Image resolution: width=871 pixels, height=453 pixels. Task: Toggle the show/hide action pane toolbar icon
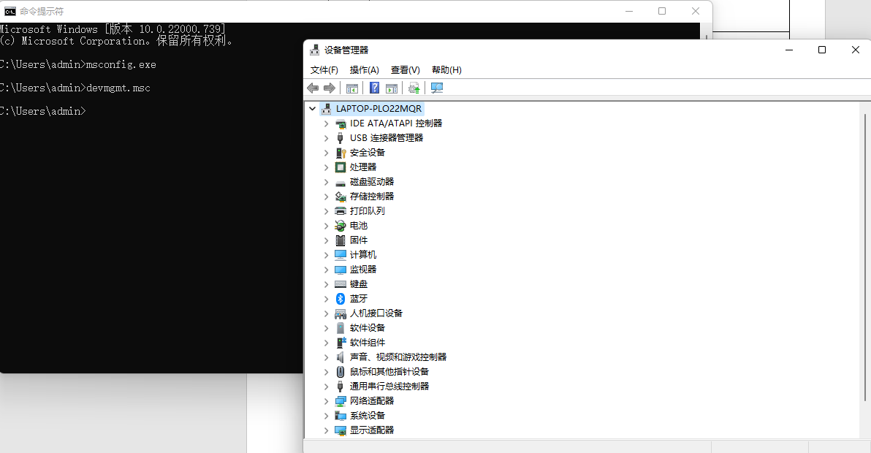pyautogui.click(x=392, y=88)
